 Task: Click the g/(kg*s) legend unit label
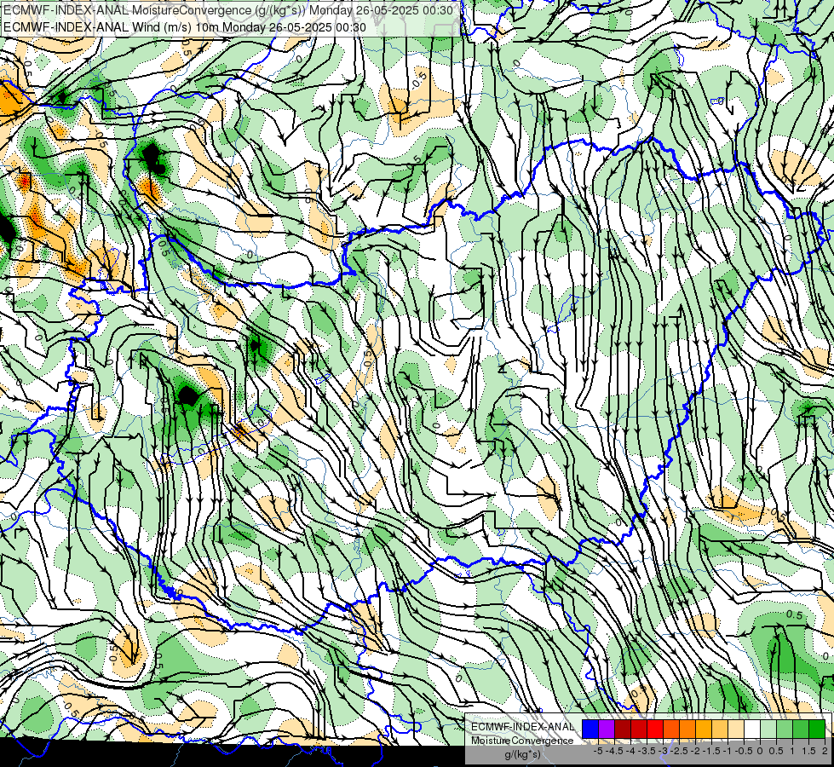click(x=522, y=754)
